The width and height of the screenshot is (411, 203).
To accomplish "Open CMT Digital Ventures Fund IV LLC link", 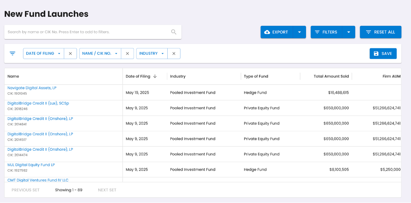I will [38, 180].
